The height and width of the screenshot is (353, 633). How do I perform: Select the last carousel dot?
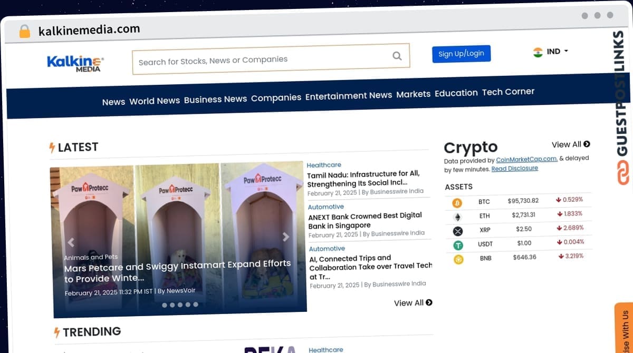click(x=196, y=305)
